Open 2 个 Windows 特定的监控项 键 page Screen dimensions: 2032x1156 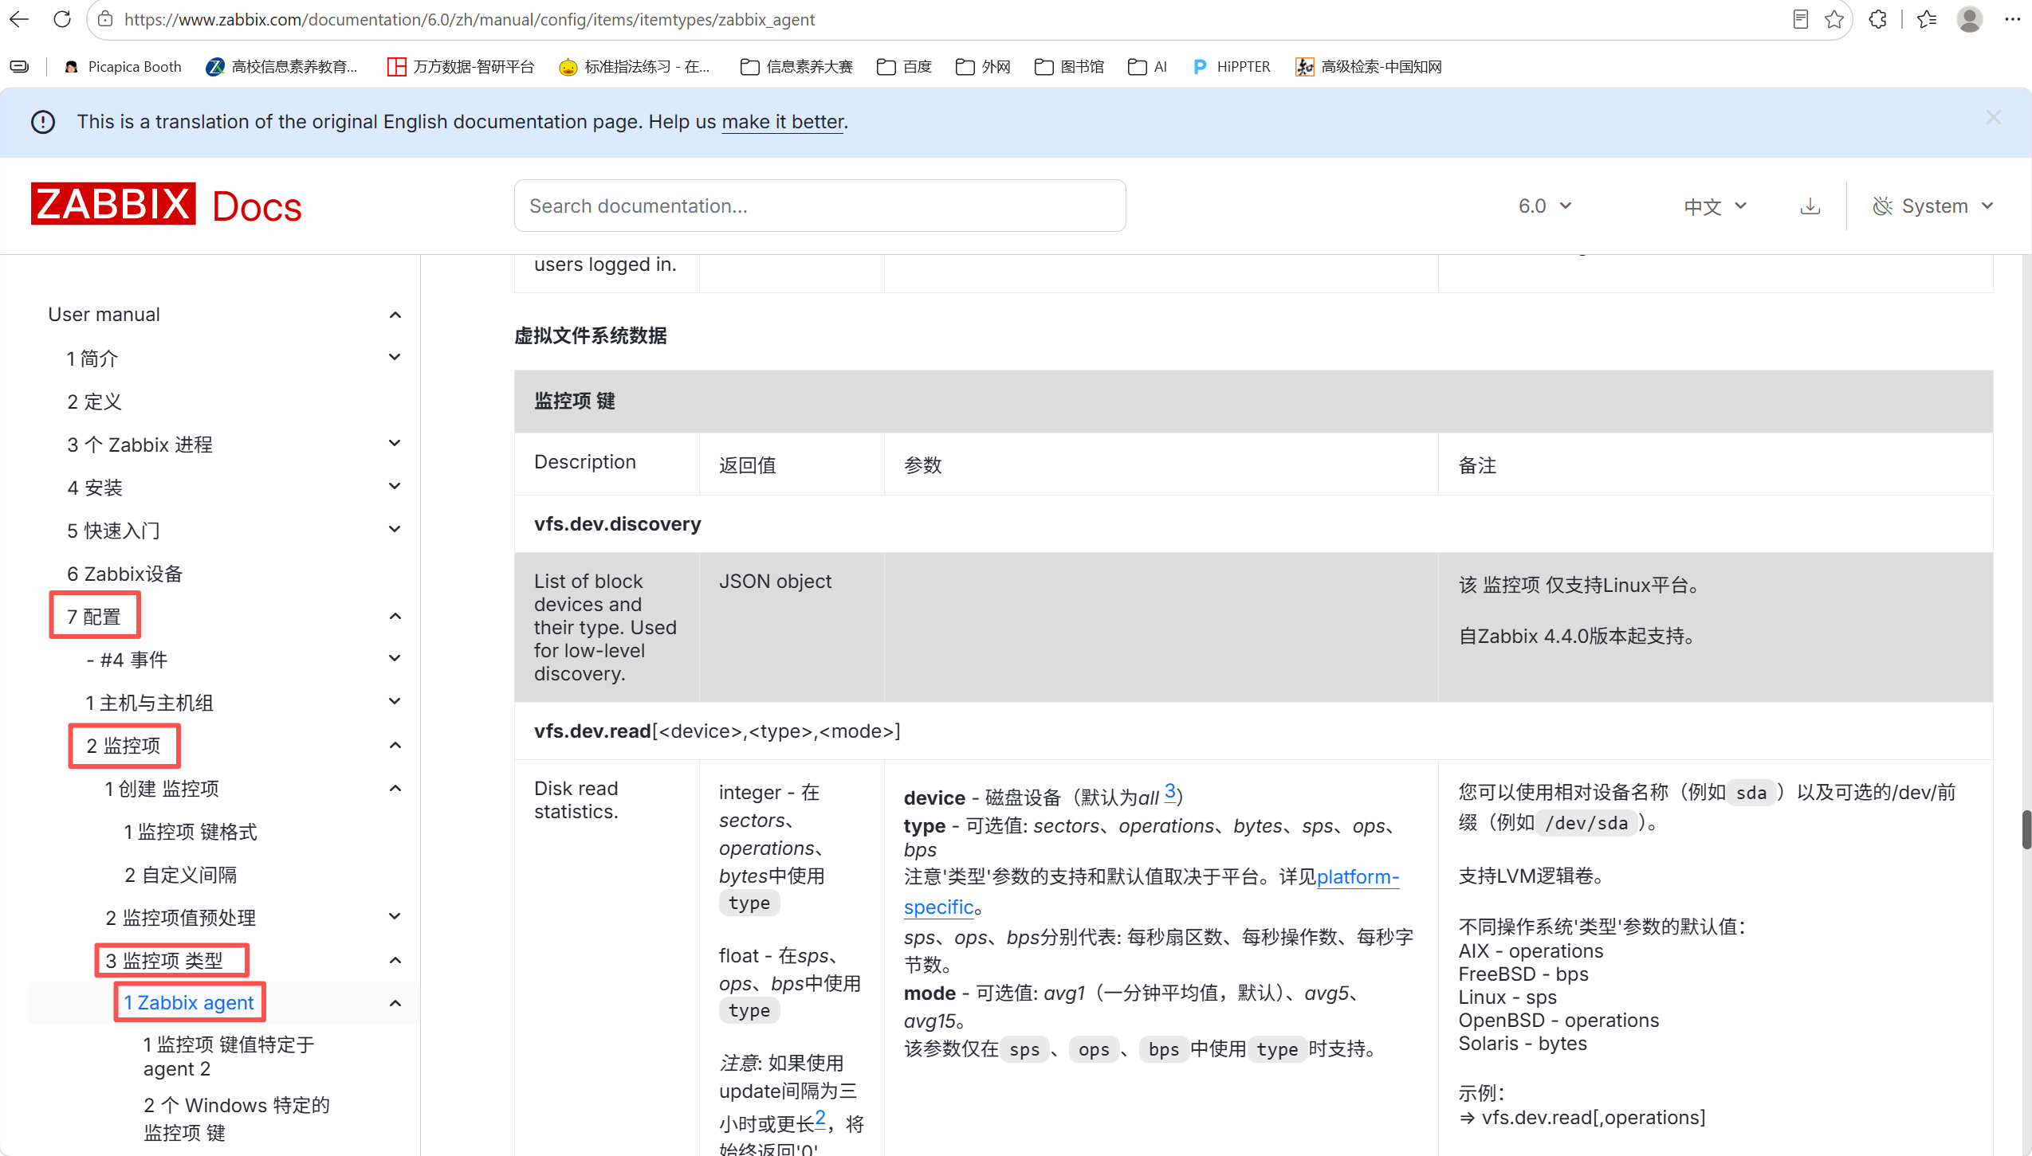click(x=236, y=1119)
